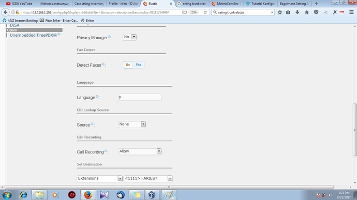The width and height of the screenshot is (357, 200).
Task: Reload the page with refresh icon
Action: pos(205,12)
